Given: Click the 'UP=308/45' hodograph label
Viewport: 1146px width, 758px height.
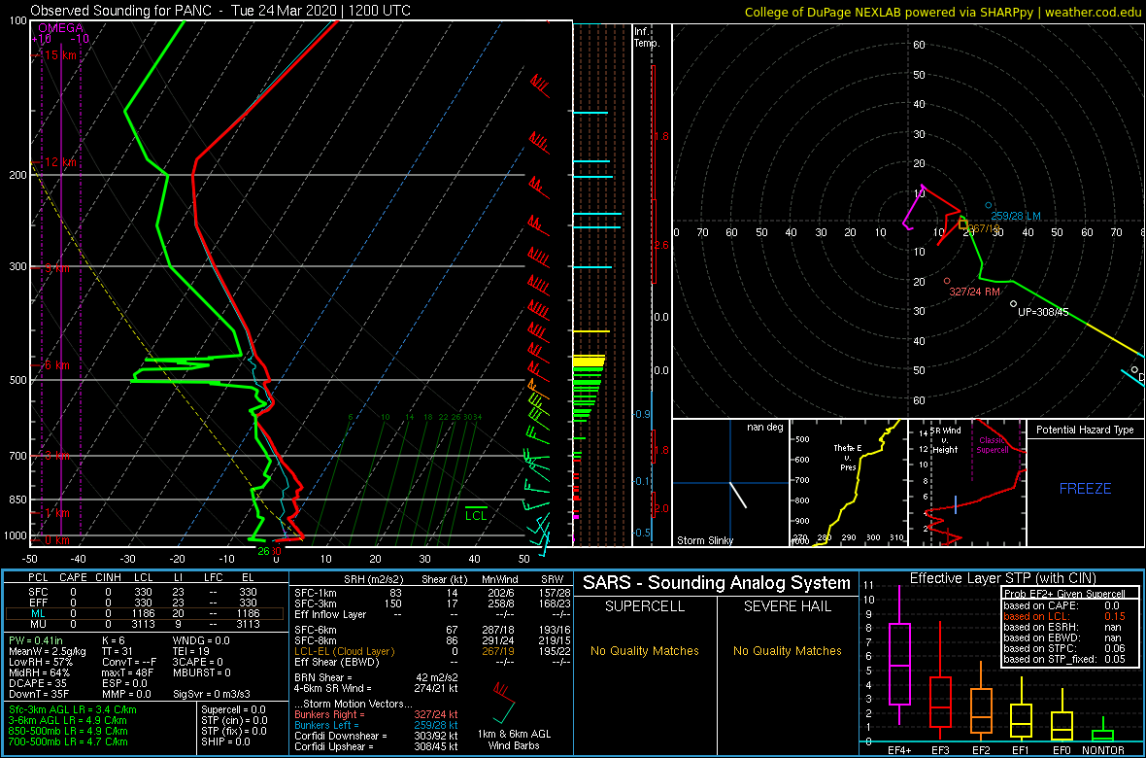Looking at the screenshot, I should point(1043,312).
